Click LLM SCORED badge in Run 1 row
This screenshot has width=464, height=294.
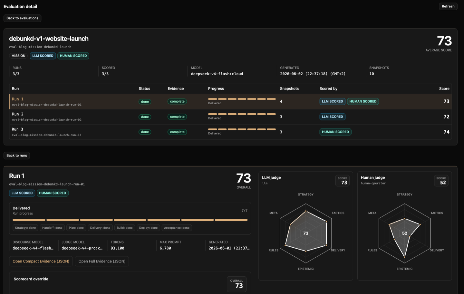click(x=333, y=101)
